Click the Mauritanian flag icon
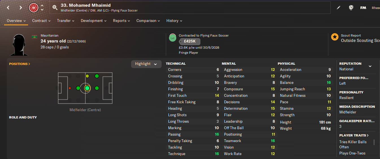 point(34,37)
